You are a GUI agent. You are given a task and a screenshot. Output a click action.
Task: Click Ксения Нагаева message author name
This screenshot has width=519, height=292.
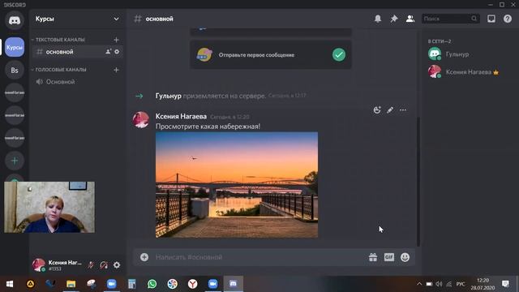click(x=181, y=116)
